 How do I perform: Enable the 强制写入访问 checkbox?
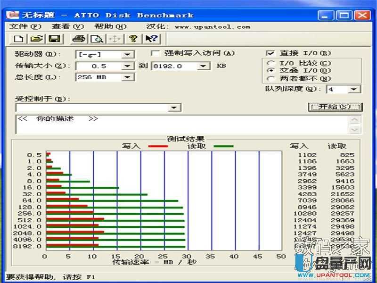[156, 53]
